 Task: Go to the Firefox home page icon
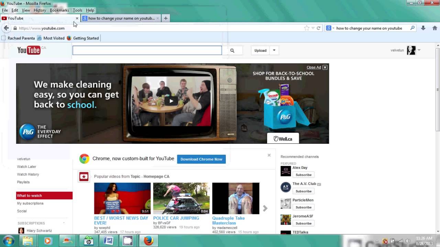tap(435, 28)
